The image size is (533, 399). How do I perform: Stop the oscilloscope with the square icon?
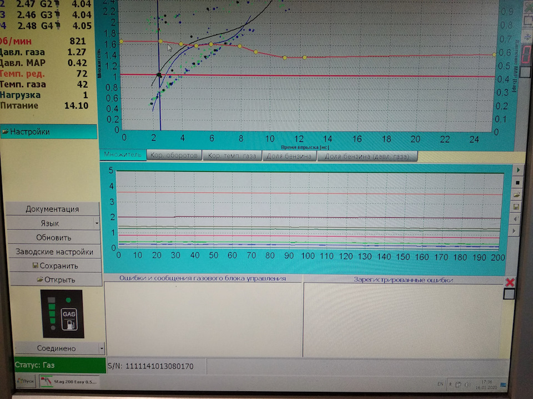click(x=517, y=182)
